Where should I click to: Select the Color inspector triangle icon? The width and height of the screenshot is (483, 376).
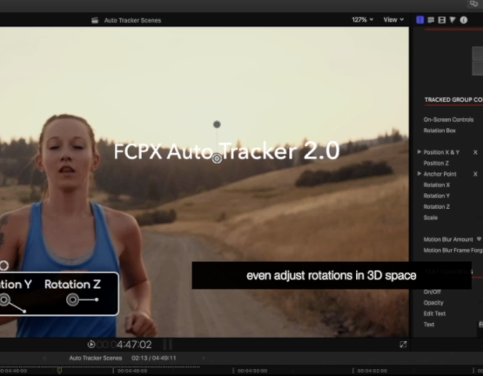coord(453,20)
